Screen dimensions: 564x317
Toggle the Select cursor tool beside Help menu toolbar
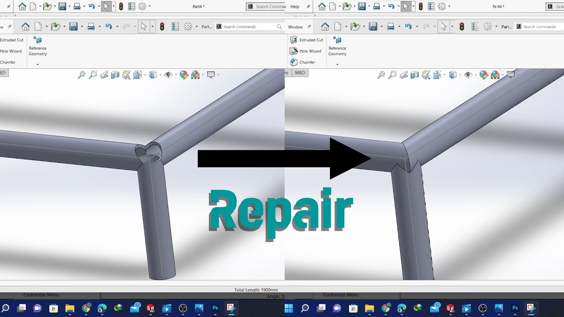click(x=406, y=7)
